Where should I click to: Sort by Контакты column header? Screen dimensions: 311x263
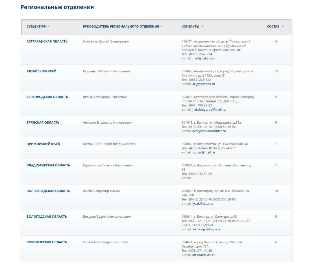pyautogui.click(x=192, y=26)
